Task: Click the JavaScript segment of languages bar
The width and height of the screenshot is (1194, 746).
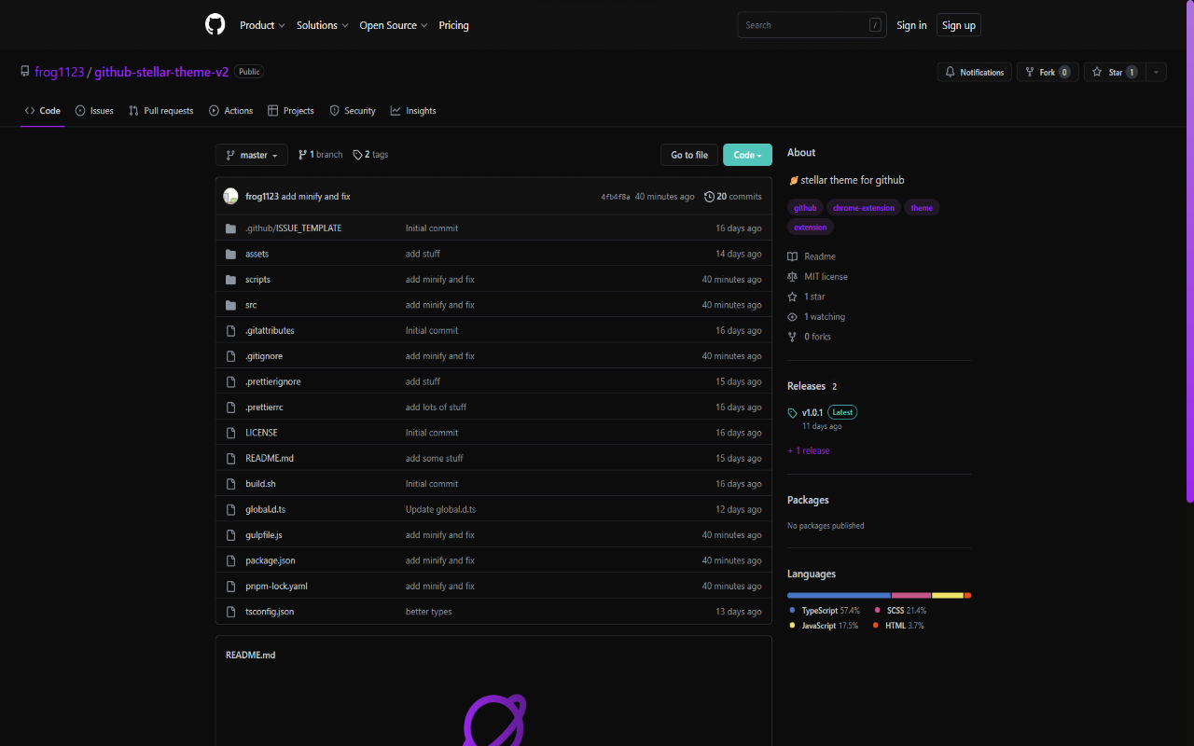Action: (948, 595)
